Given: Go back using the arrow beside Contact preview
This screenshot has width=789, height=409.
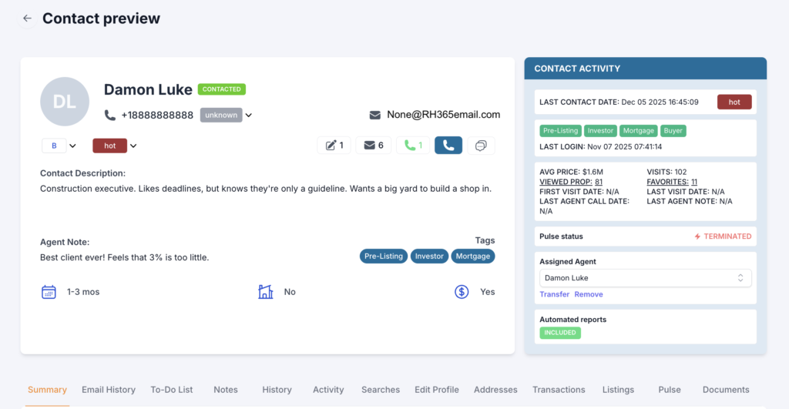Looking at the screenshot, I should (27, 18).
